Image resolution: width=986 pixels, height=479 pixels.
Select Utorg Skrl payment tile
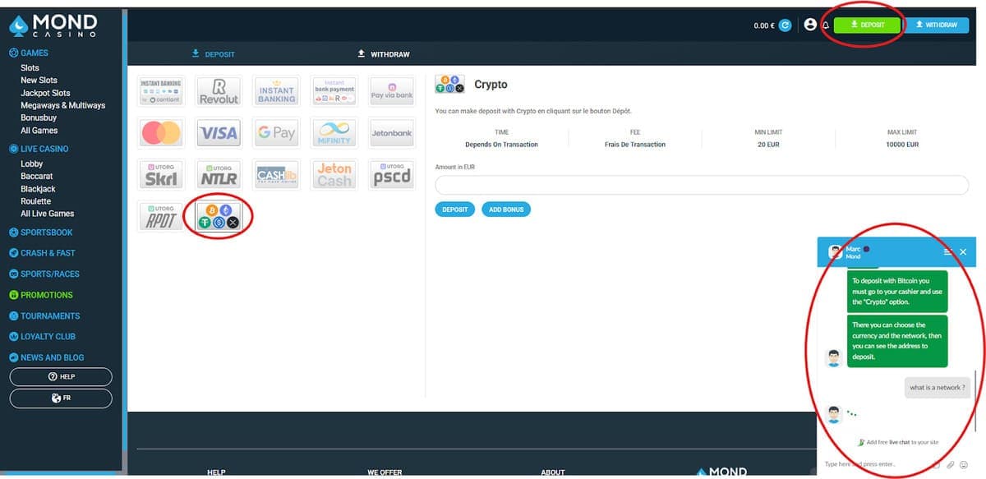click(x=161, y=174)
